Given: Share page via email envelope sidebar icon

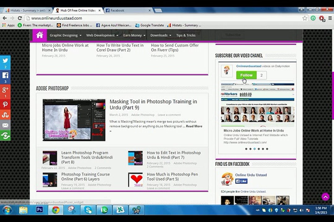Looking at the screenshot, I should click(x=5, y=125).
